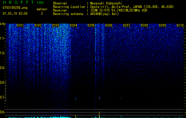The width and height of the screenshot is (186, 118).
Task: Click the 0201 time marker
Action: (x=20, y=25)
